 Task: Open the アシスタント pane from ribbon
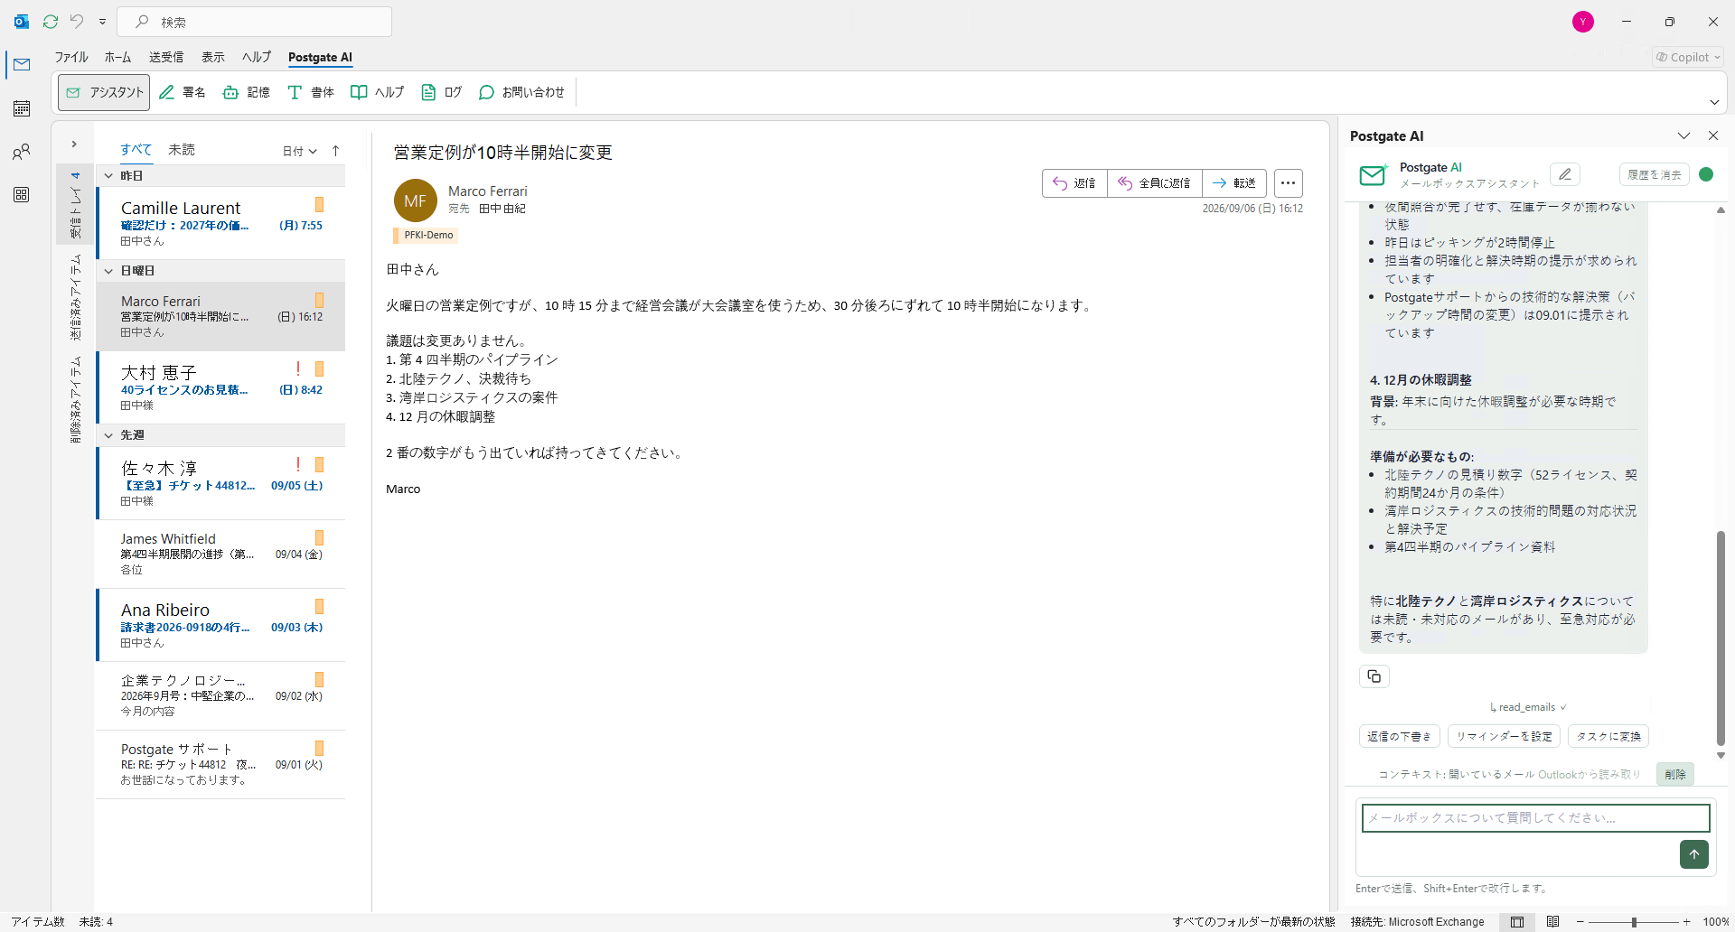tap(104, 92)
